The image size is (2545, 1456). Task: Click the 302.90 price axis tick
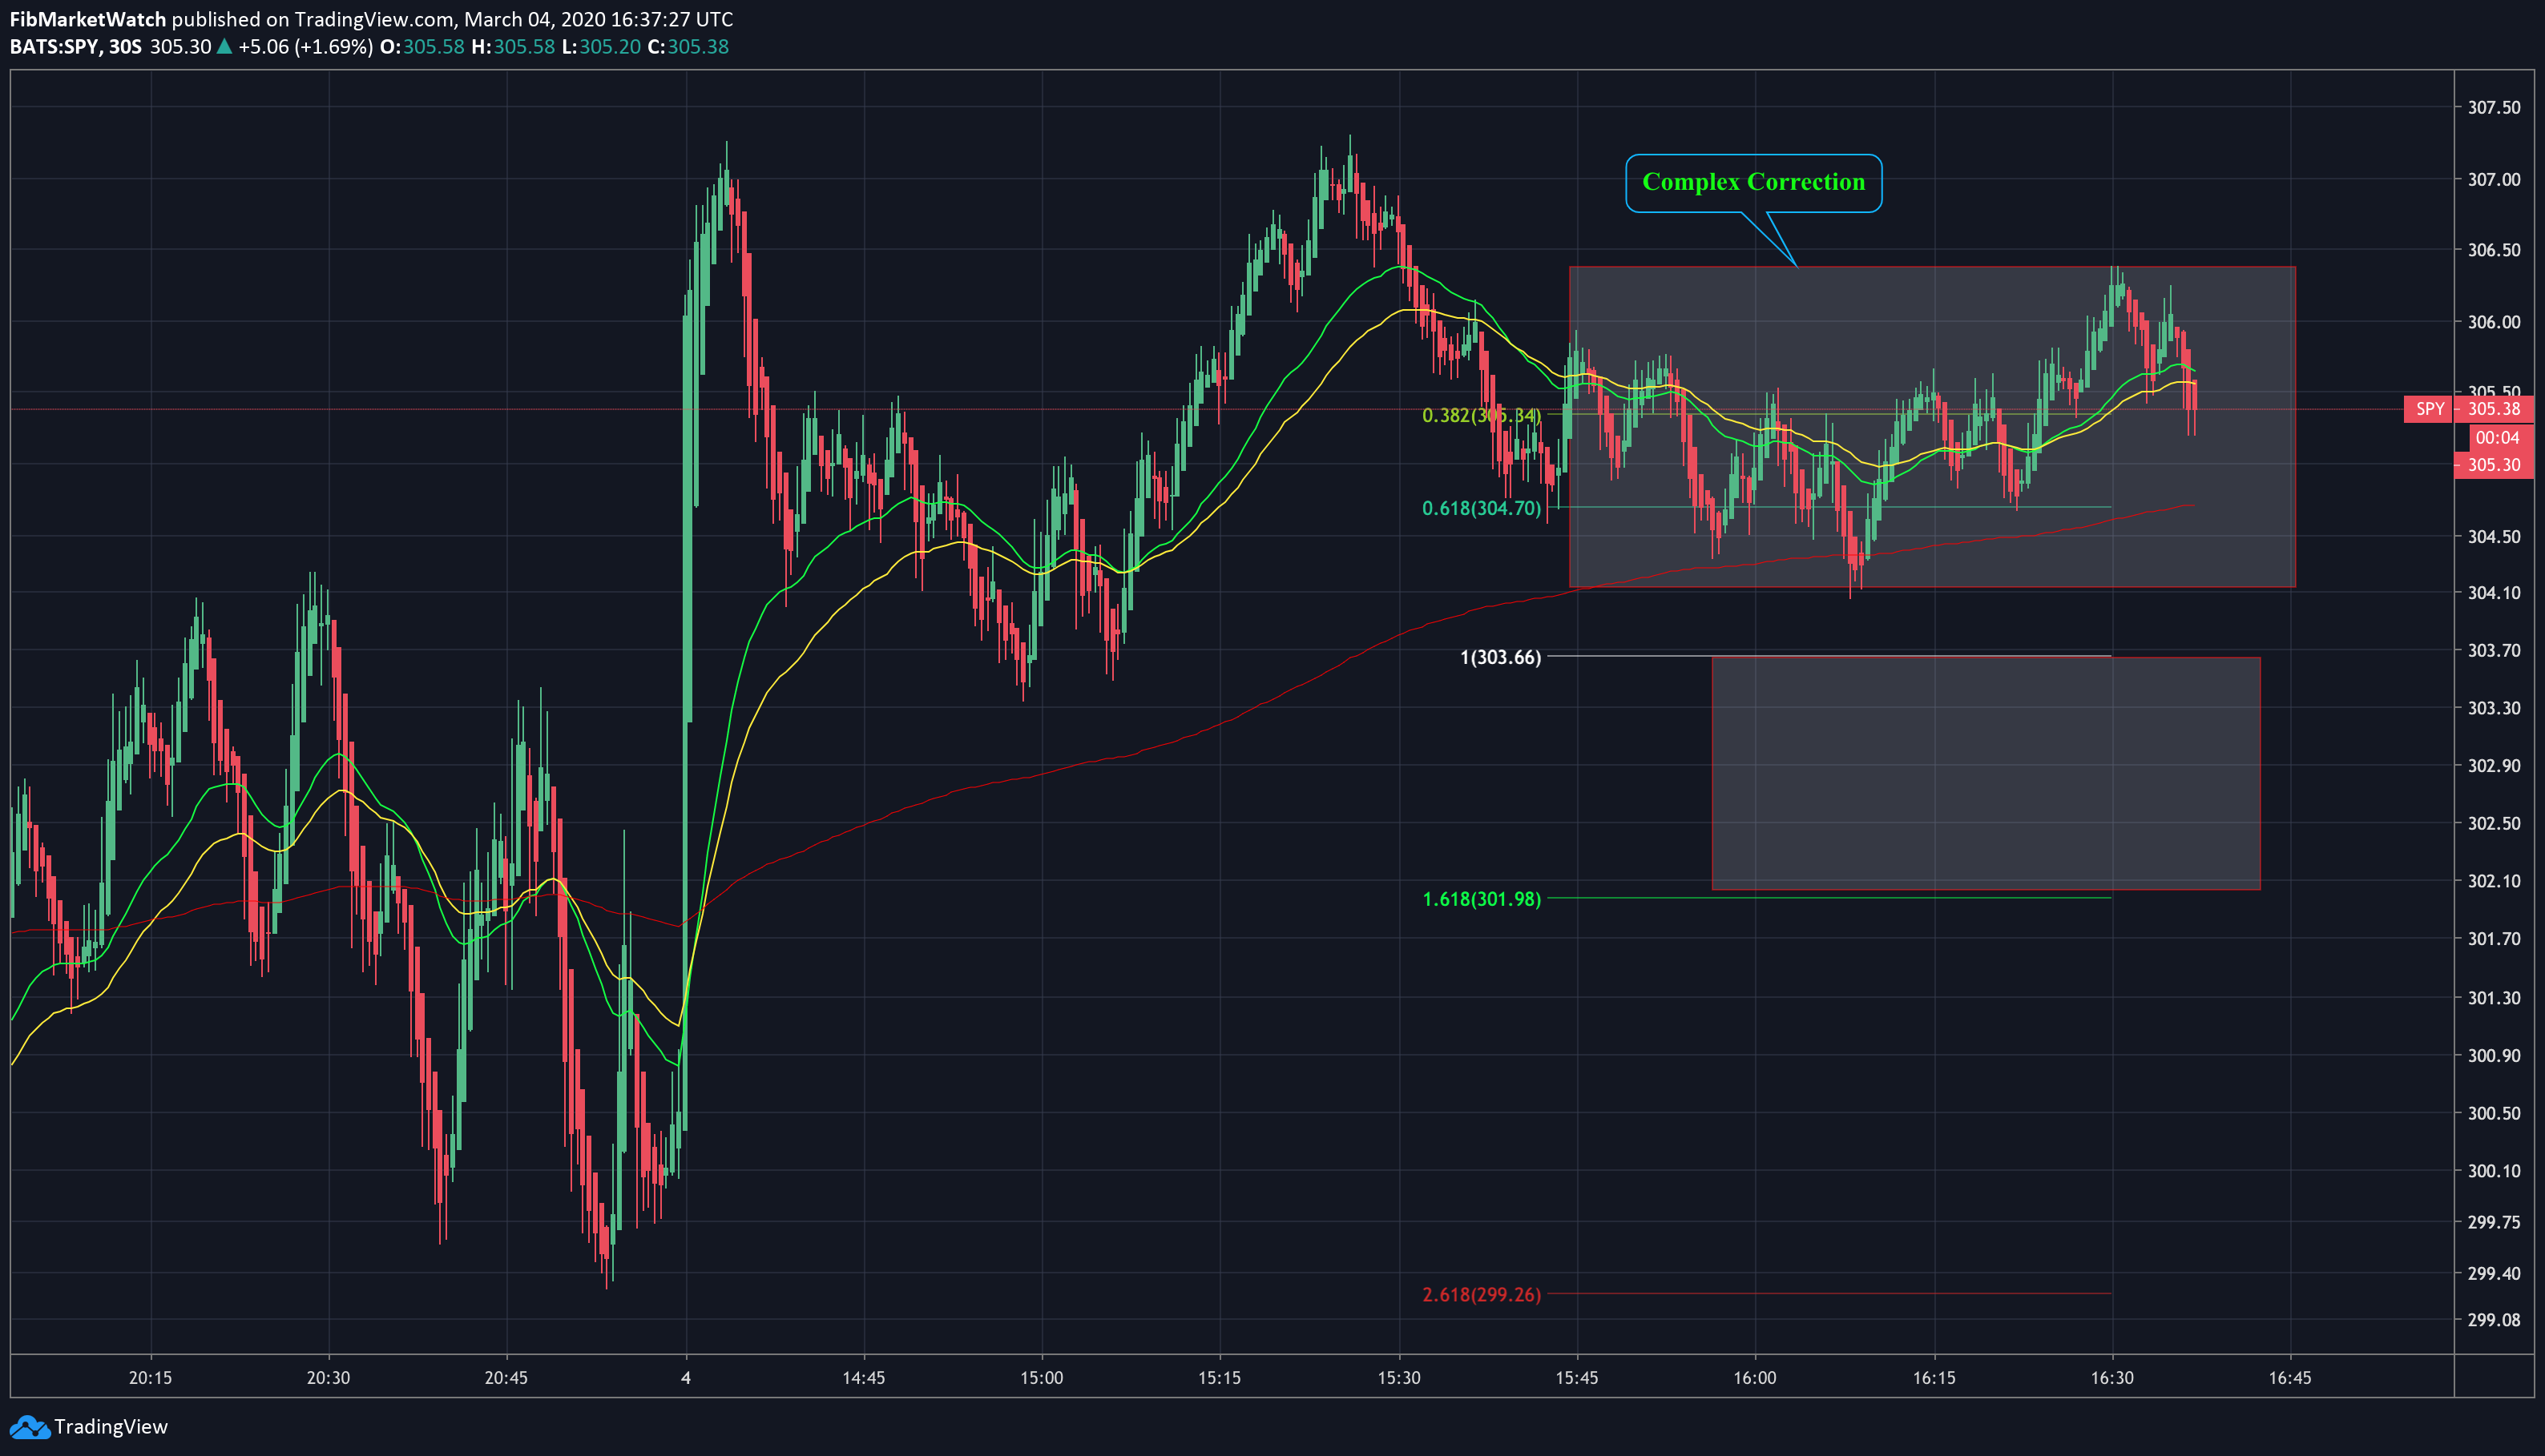2494,766
